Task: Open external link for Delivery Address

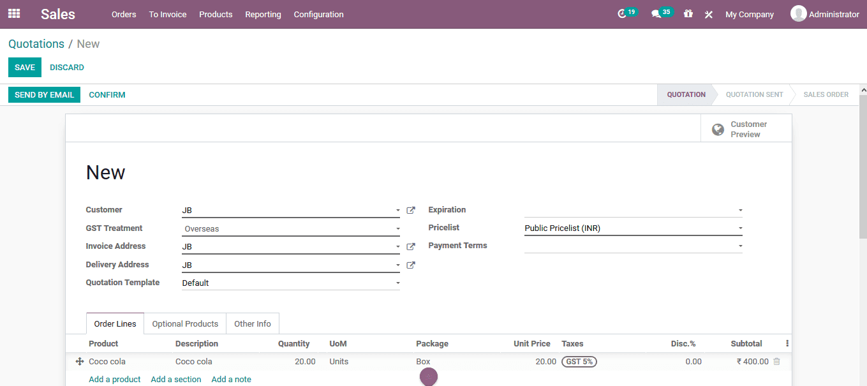Action: click(411, 265)
